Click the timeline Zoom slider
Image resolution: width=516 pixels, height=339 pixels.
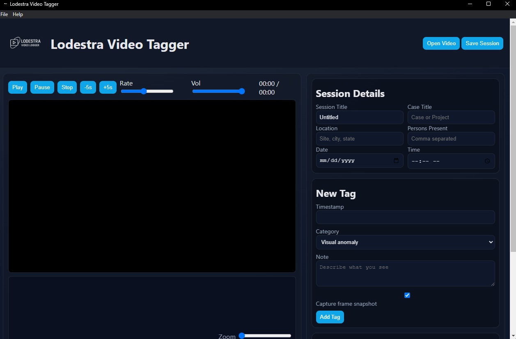tap(265, 336)
